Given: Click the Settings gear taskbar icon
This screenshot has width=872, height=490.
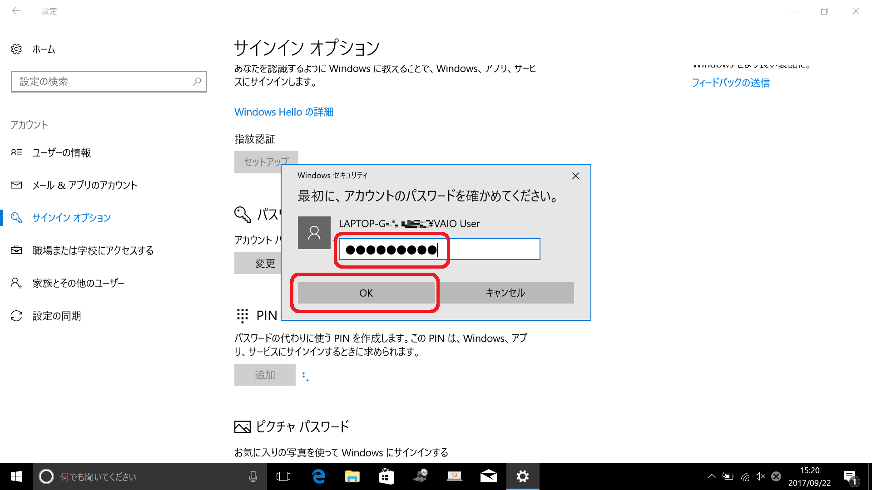Looking at the screenshot, I should [523, 476].
